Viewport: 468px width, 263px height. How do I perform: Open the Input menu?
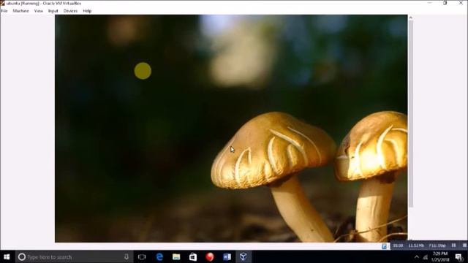[53, 11]
